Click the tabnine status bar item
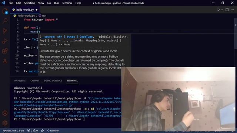 [x=53, y=130]
